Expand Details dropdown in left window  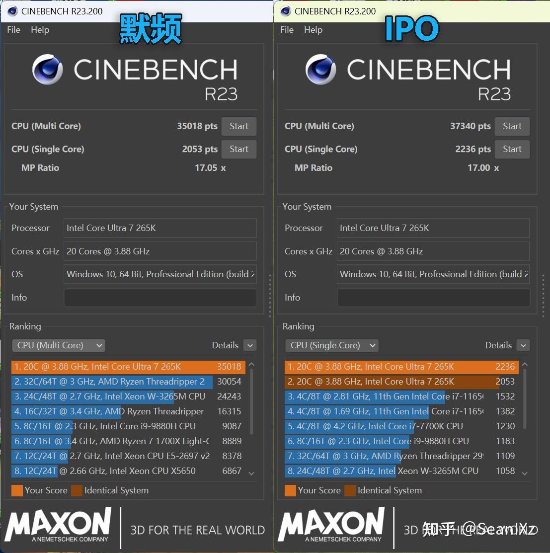[250, 345]
